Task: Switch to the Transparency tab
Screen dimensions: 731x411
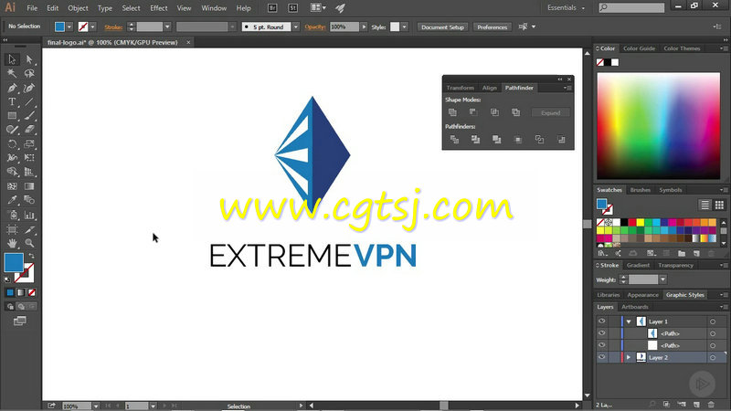Action: pyautogui.click(x=675, y=265)
